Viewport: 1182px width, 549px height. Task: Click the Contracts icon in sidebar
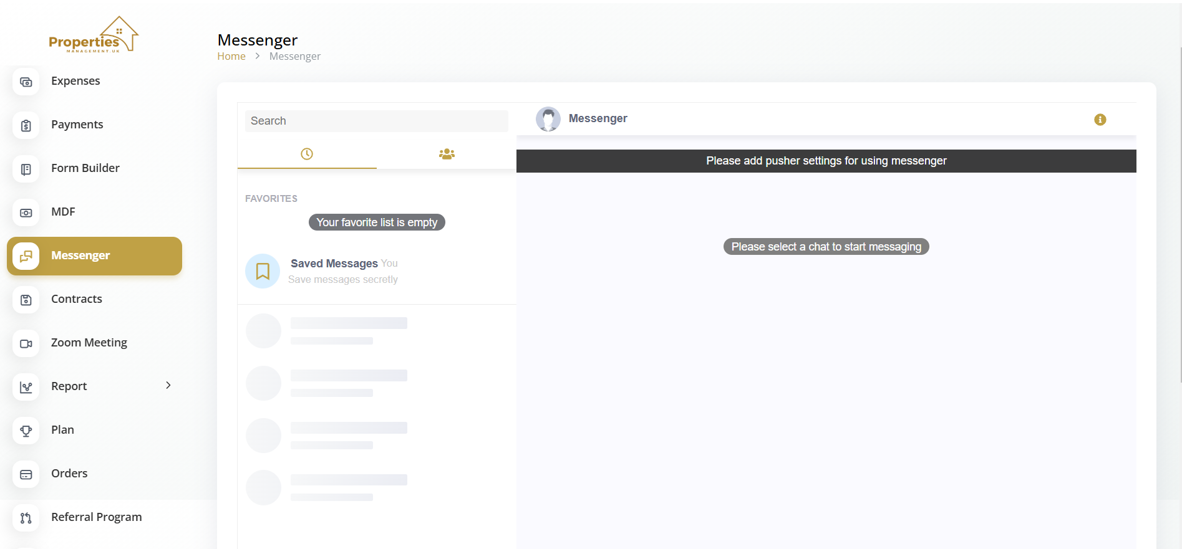[x=26, y=300]
